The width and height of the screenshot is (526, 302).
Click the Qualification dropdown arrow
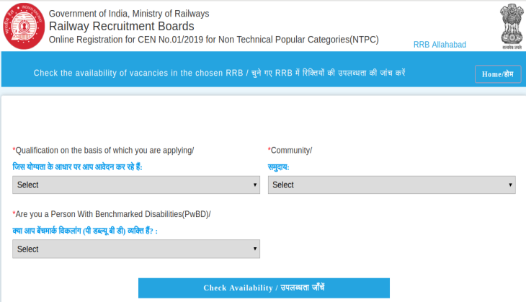tap(255, 185)
